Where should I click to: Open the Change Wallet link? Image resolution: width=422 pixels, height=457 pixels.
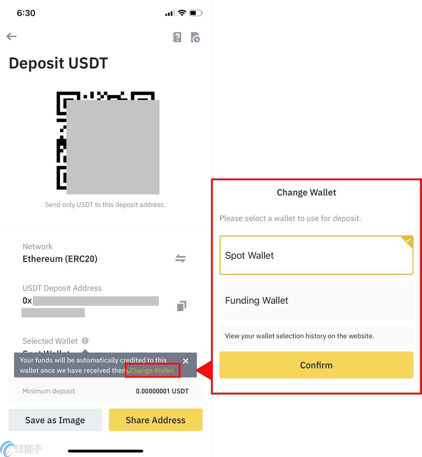(152, 370)
